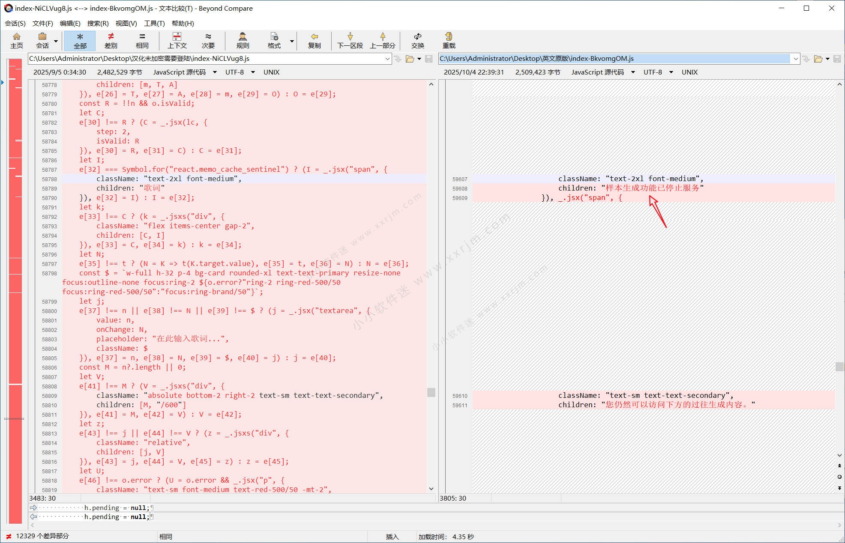Open the left UTF-8 encoding dropdown

click(x=253, y=72)
